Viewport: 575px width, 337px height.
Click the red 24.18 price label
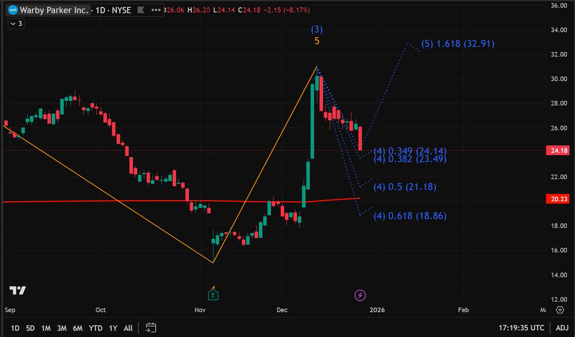pos(558,149)
